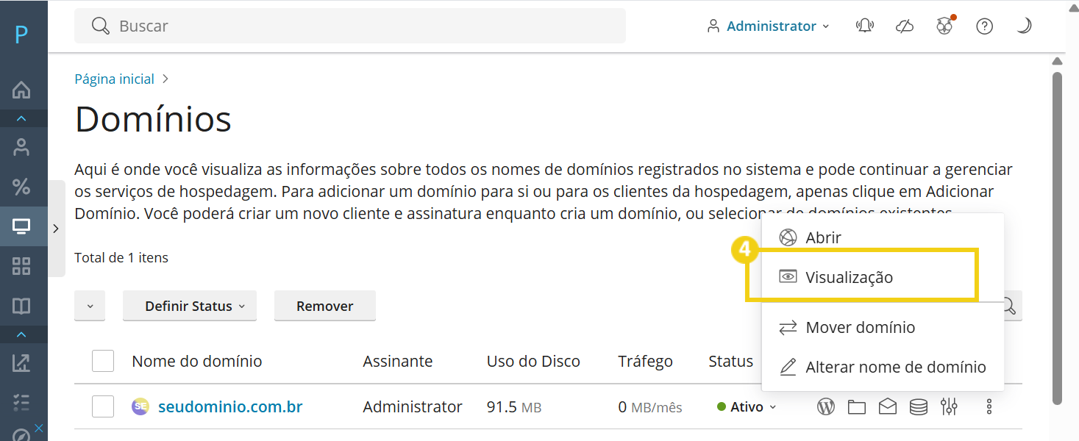Image resolution: width=1079 pixels, height=441 pixels.
Task: Toggle dark mode with the moon icon
Action: click(1024, 25)
